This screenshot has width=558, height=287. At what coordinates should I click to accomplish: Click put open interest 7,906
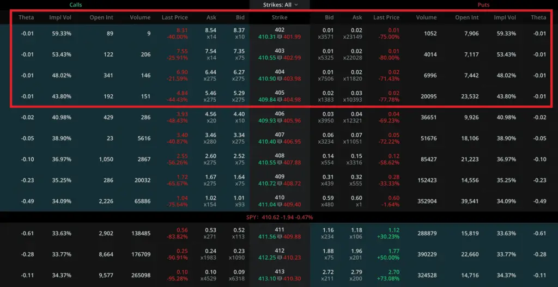tap(470, 33)
